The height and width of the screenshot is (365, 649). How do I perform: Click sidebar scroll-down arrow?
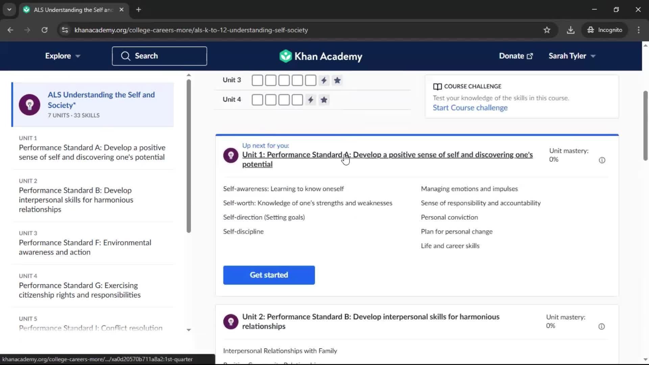click(189, 330)
